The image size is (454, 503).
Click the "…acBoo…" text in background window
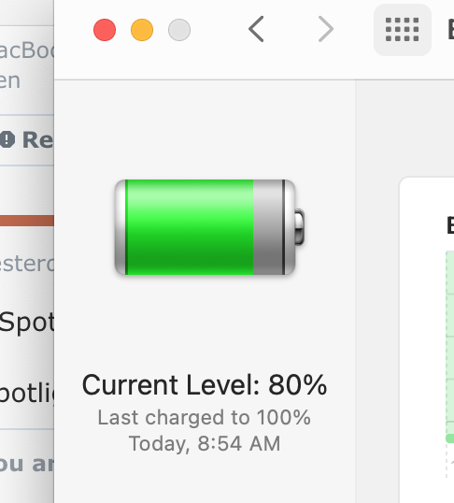[27, 50]
